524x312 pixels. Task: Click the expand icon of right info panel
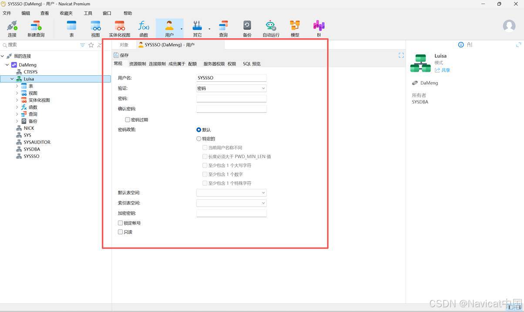click(518, 45)
